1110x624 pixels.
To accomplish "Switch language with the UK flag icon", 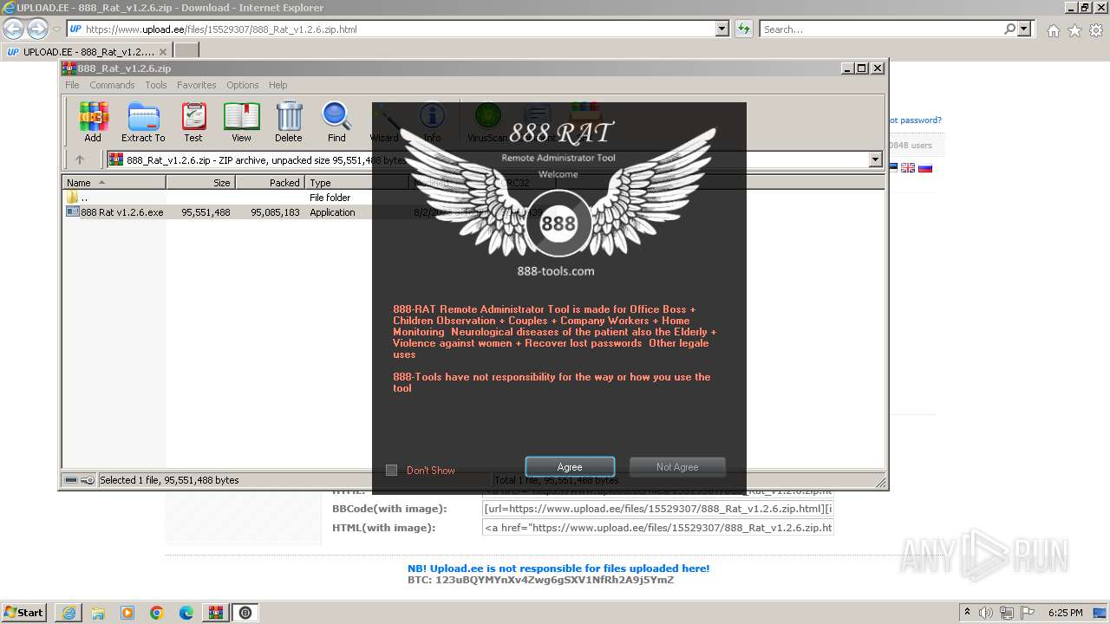I will pyautogui.click(x=908, y=168).
